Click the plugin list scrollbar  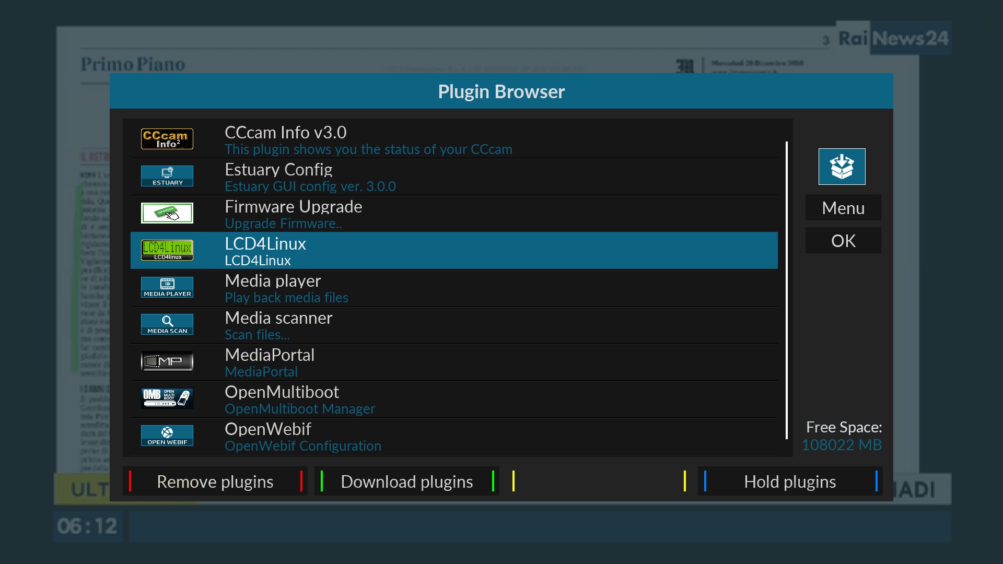[x=786, y=290]
